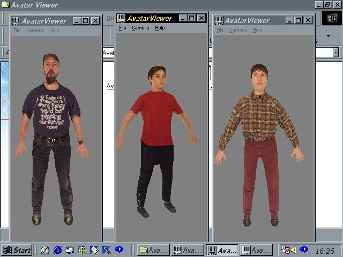Open Camera menu of the left AvatarViewer window
343x257 pixels.
[x=35, y=31]
